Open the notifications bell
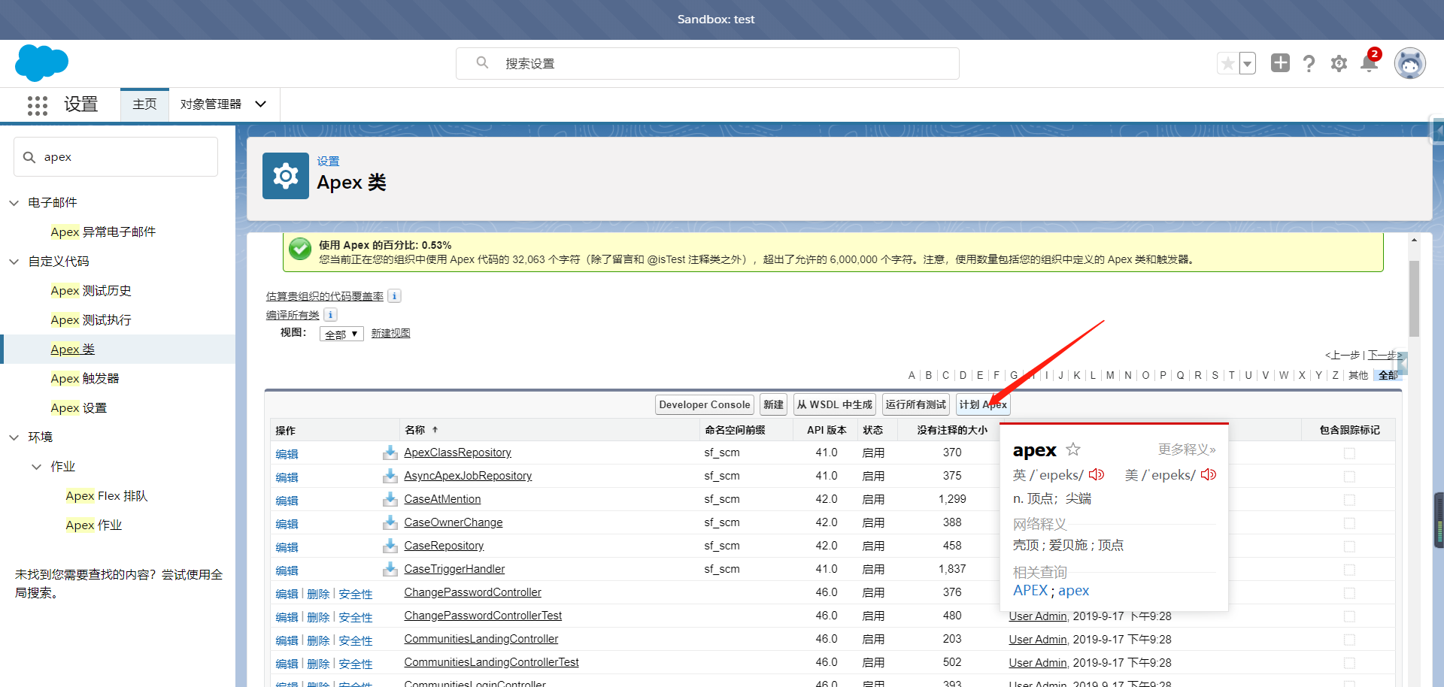The height and width of the screenshot is (687, 1444). pos(1370,63)
